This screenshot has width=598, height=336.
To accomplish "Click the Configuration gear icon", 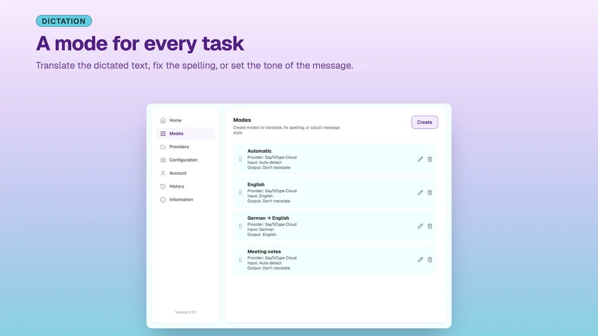I will tap(163, 160).
